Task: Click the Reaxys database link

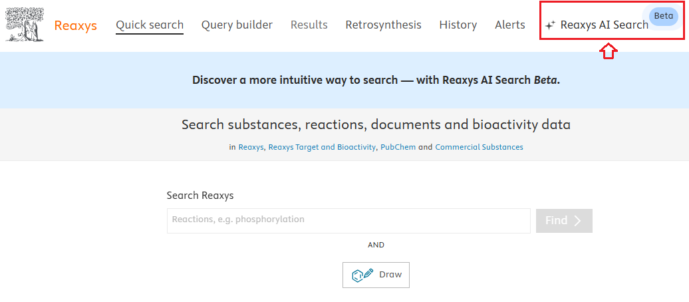Action: (x=251, y=147)
